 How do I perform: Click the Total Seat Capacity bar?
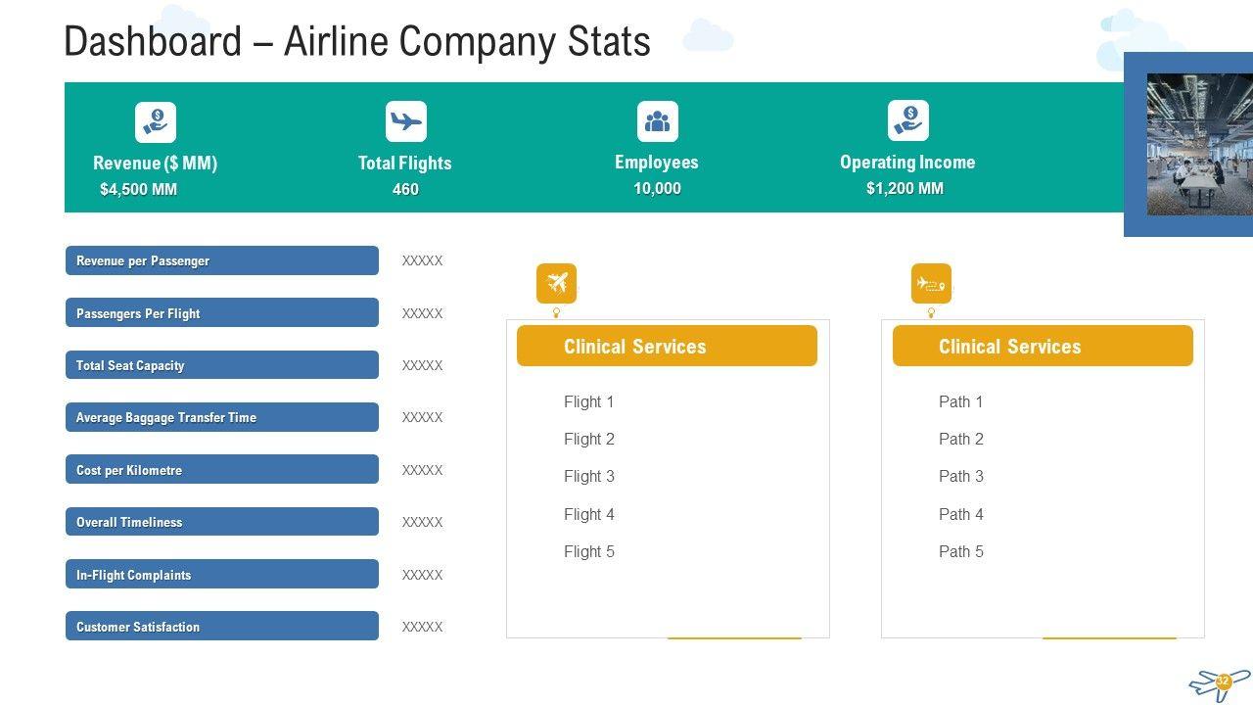coord(222,365)
